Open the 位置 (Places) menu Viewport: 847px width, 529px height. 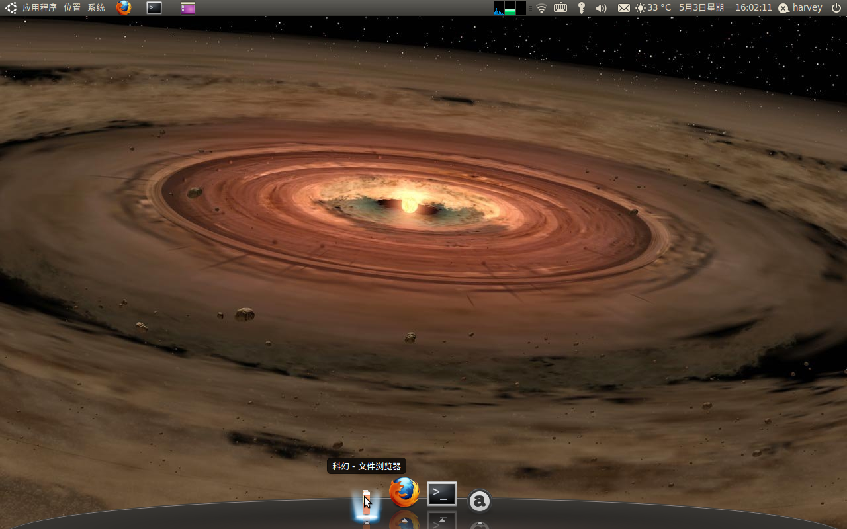click(x=72, y=8)
